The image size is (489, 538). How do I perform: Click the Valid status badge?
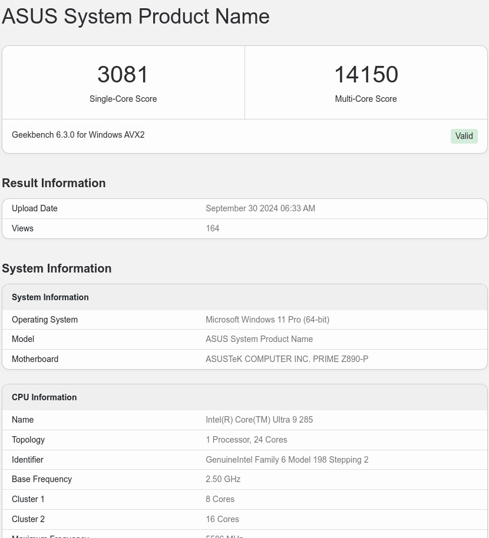pyautogui.click(x=464, y=136)
